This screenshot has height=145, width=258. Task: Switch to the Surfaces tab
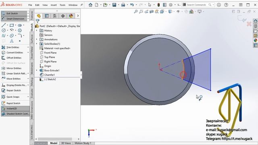pyautogui.click(x=32, y=39)
